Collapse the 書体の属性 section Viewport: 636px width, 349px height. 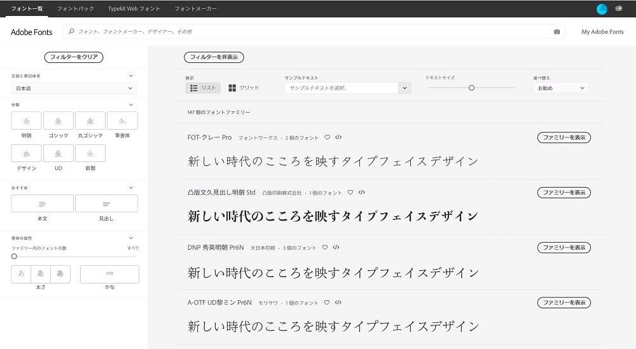pos(131,238)
